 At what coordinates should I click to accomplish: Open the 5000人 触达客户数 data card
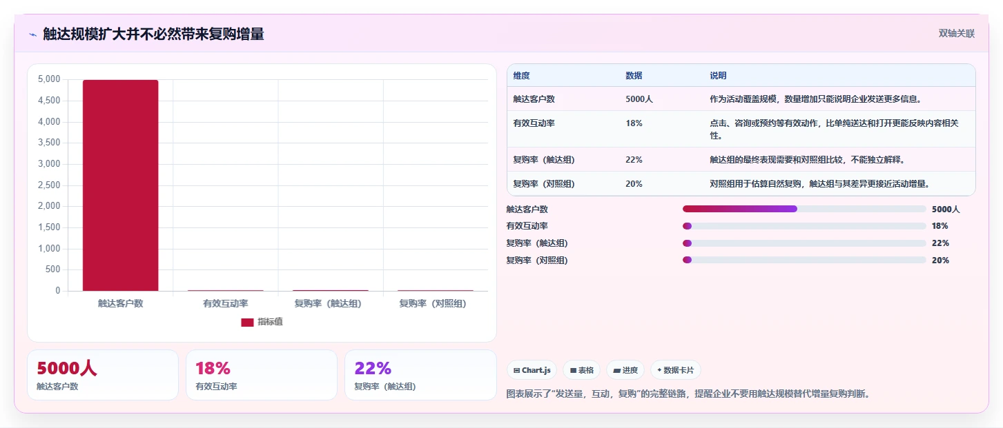103,375
